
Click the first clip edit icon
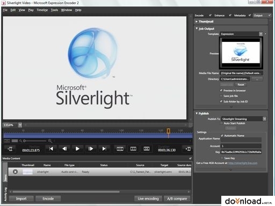[x=120, y=149]
